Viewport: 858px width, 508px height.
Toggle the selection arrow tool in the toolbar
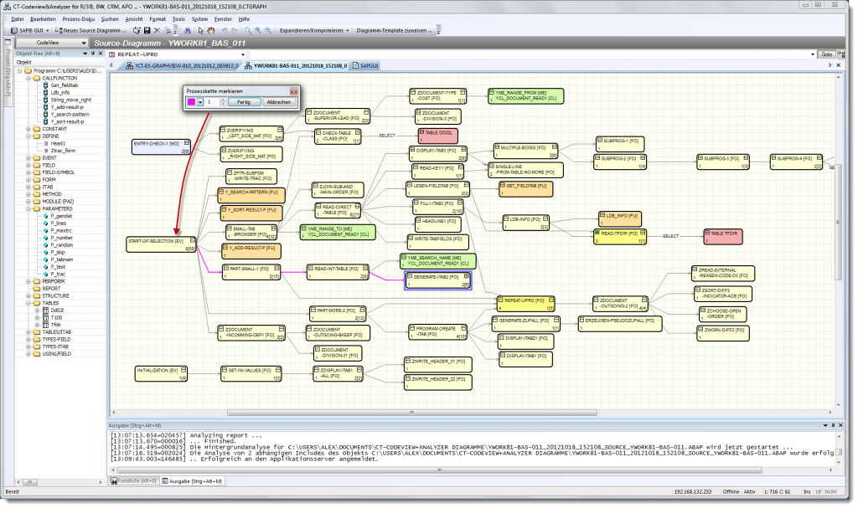point(200,29)
